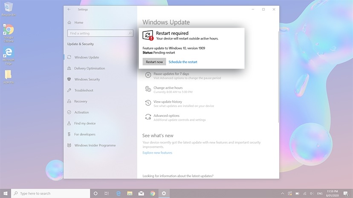Select Find my device in sidebar
353x198 pixels.
click(x=85, y=123)
